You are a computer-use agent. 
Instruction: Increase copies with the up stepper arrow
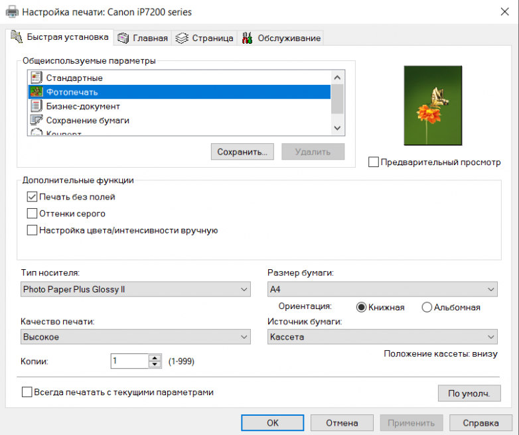(155, 357)
